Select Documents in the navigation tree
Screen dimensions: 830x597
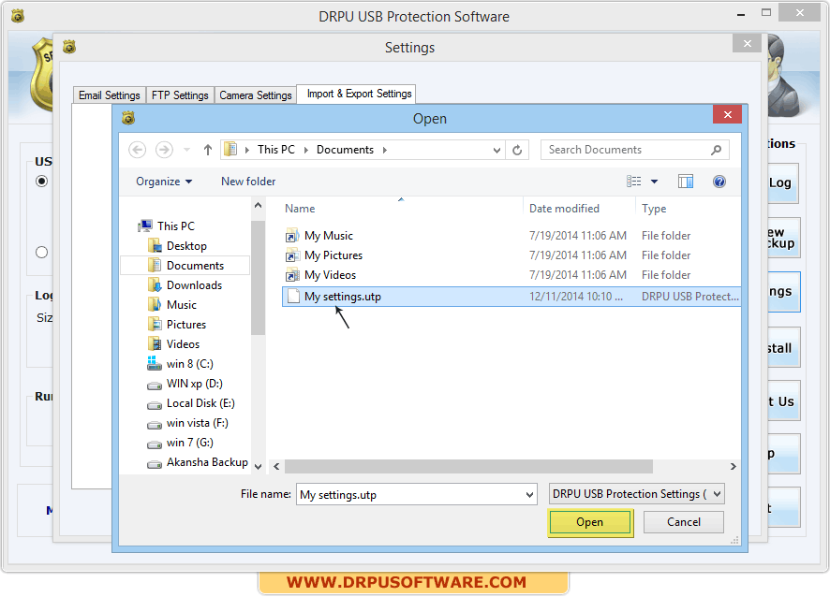point(185,266)
